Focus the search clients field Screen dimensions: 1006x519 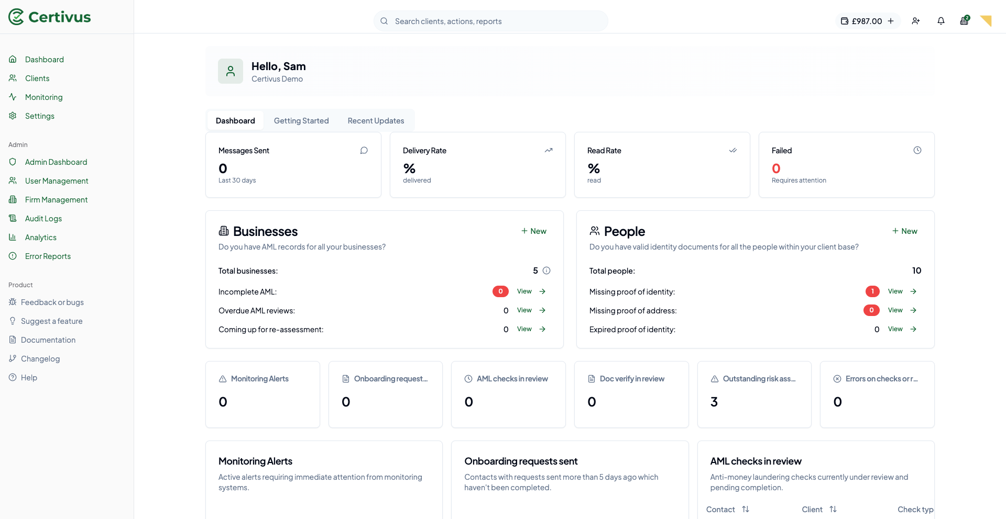pos(490,21)
